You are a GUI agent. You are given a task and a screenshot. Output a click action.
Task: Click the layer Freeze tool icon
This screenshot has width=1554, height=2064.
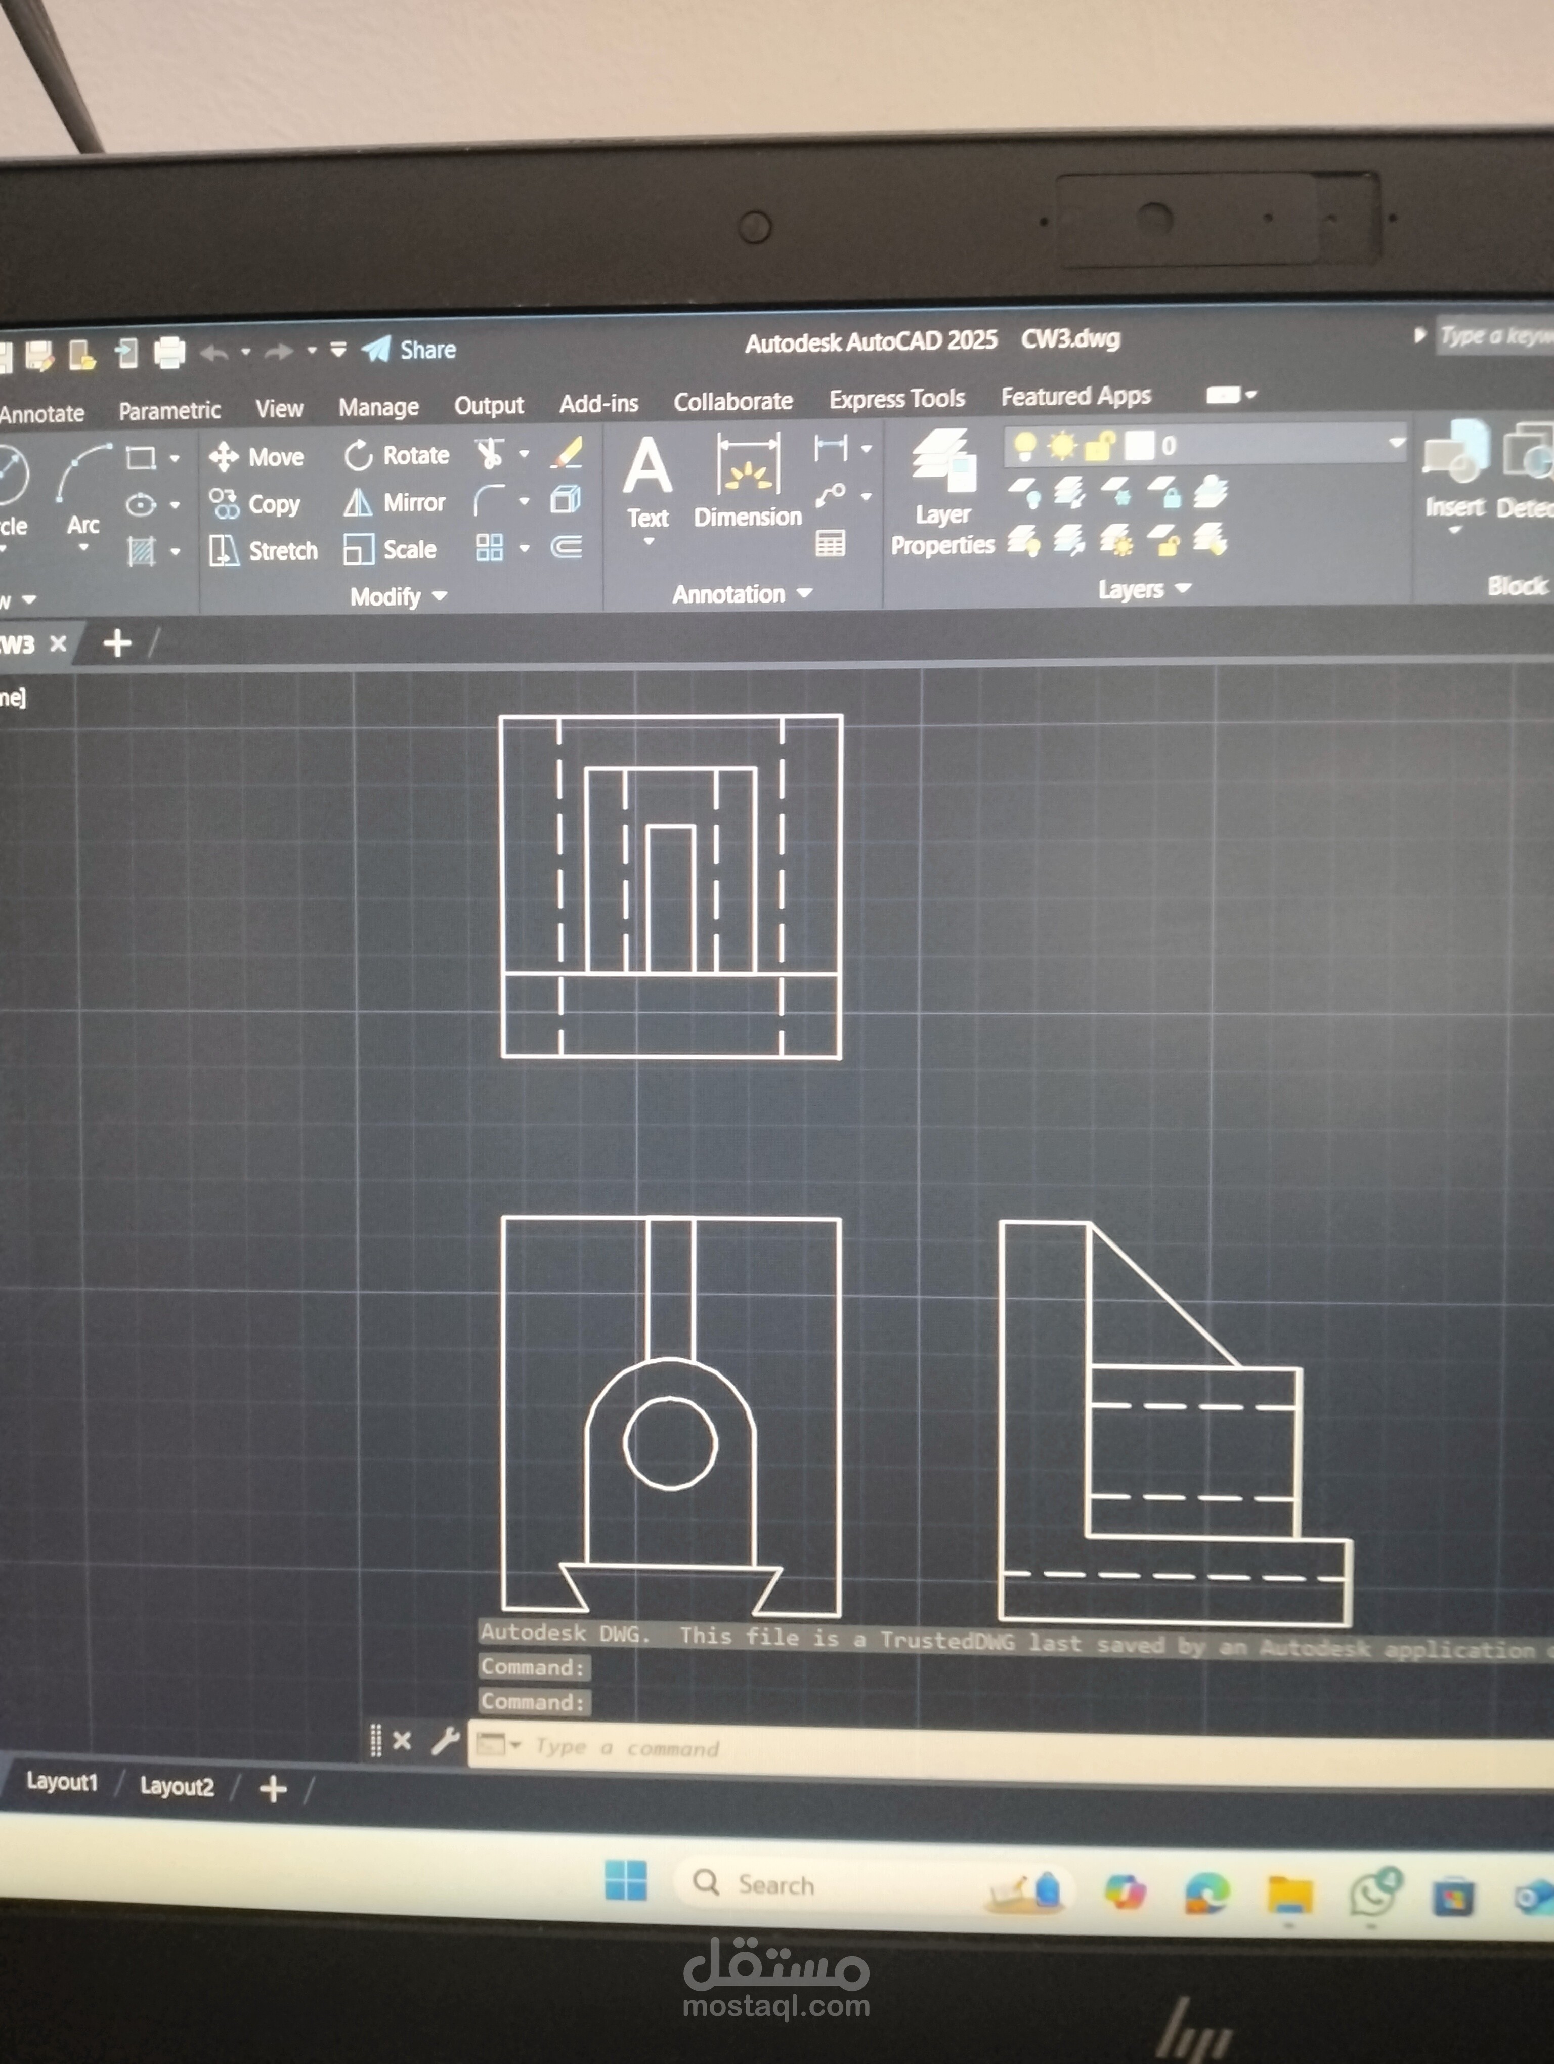click(1117, 492)
